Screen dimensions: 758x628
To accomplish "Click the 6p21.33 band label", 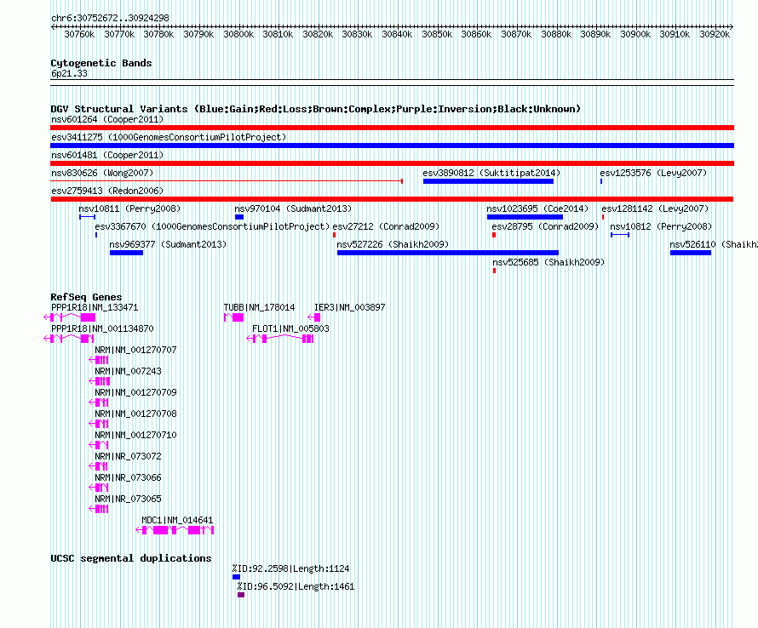I will [x=69, y=73].
